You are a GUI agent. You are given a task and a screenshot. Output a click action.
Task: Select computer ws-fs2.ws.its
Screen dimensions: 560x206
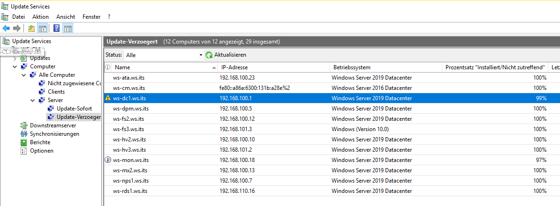[x=129, y=119]
